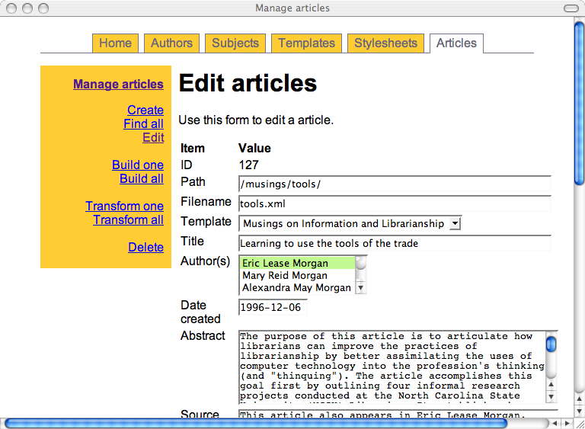Open the Find all link

(x=143, y=124)
